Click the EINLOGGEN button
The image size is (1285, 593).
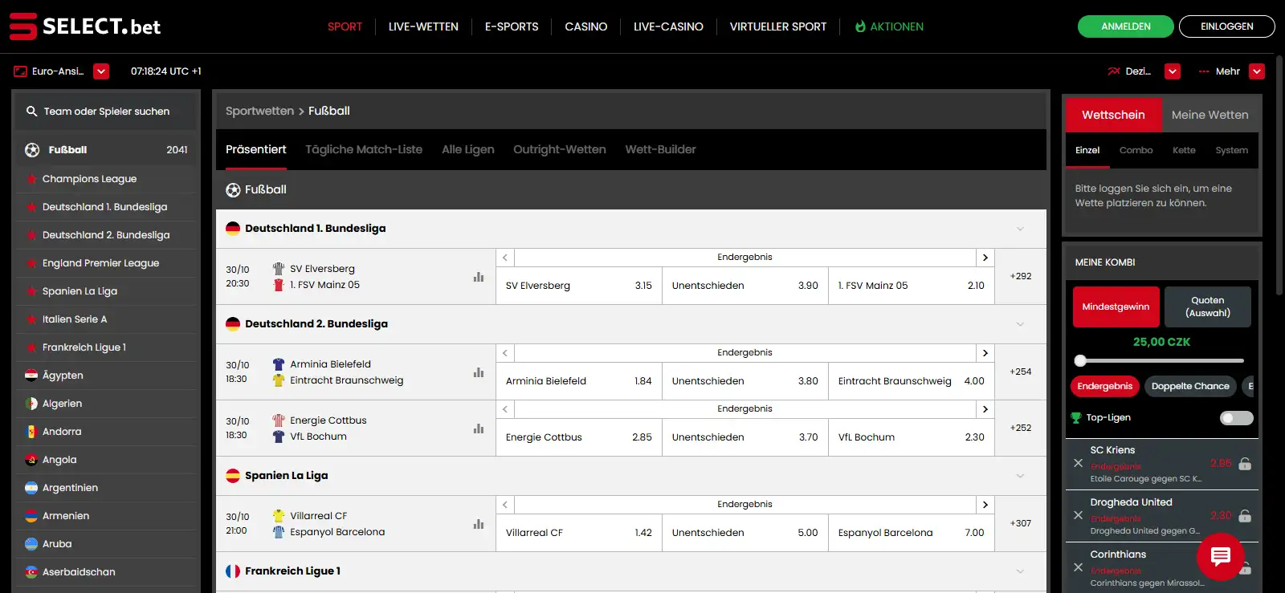tap(1227, 26)
